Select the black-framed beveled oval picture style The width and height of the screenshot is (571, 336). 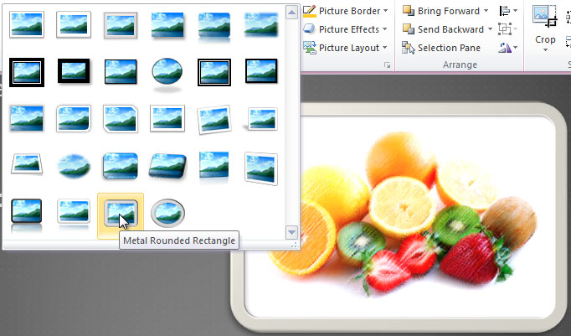(x=167, y=73)
